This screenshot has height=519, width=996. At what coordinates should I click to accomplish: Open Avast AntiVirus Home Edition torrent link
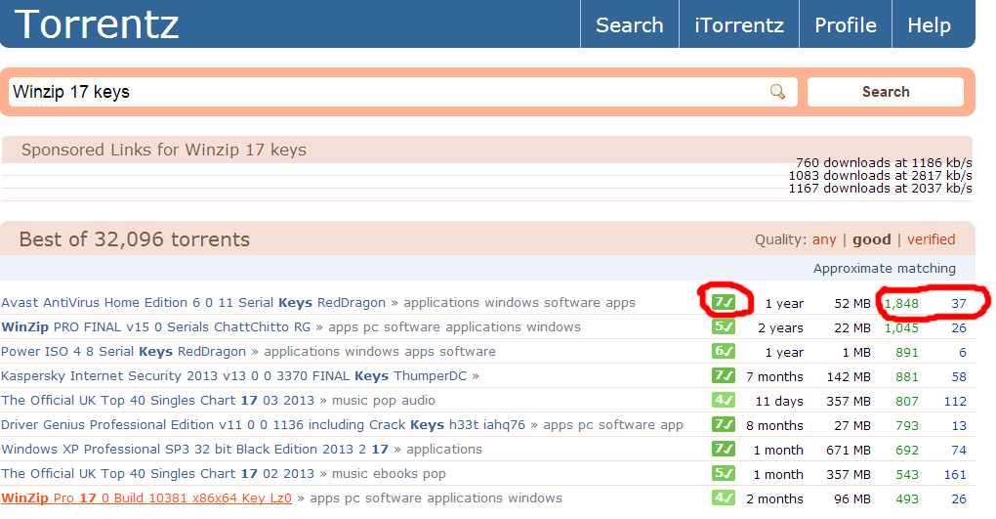click(x=193, y=303)
